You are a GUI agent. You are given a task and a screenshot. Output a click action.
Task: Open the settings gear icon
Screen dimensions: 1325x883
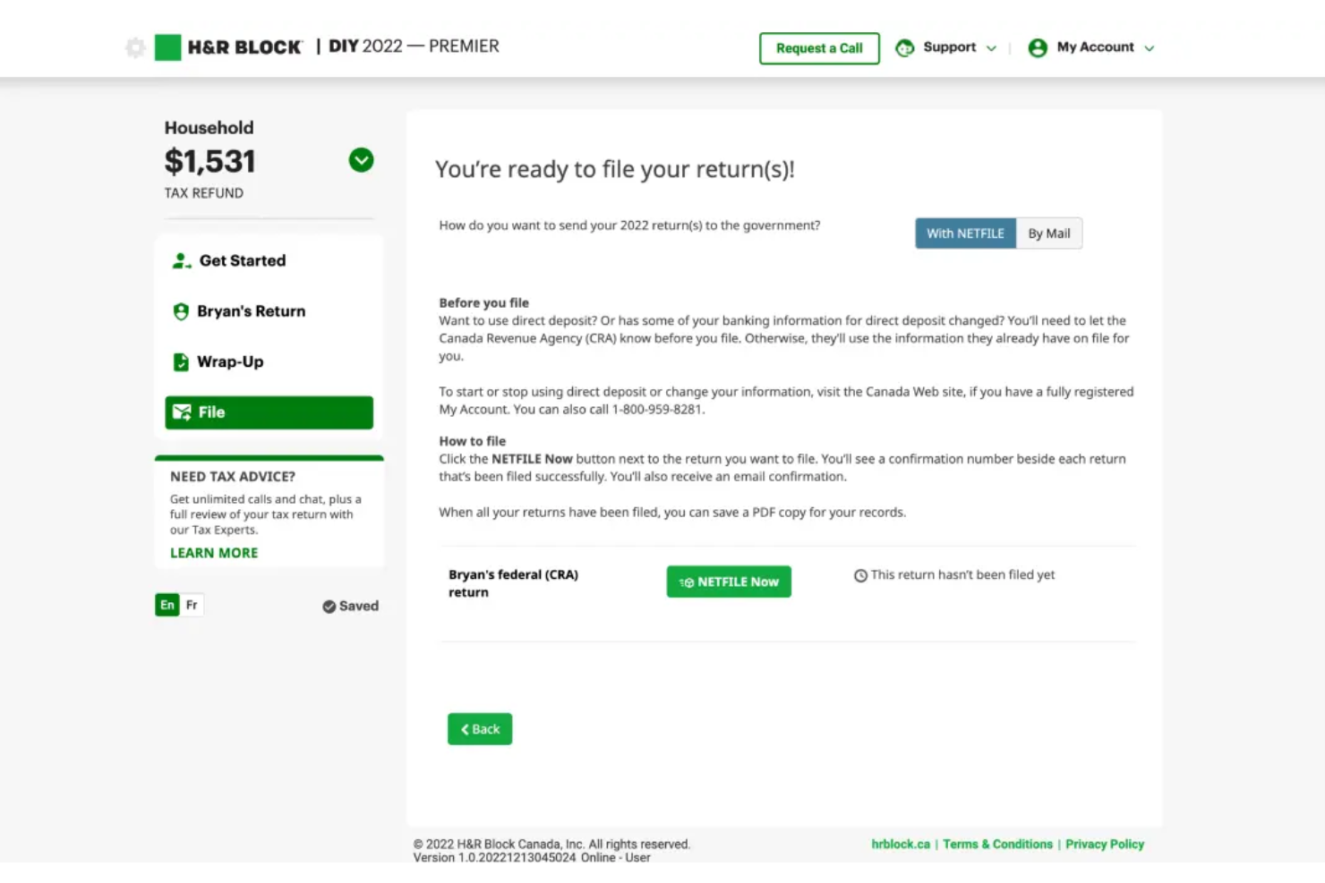(x=134, y=47)
